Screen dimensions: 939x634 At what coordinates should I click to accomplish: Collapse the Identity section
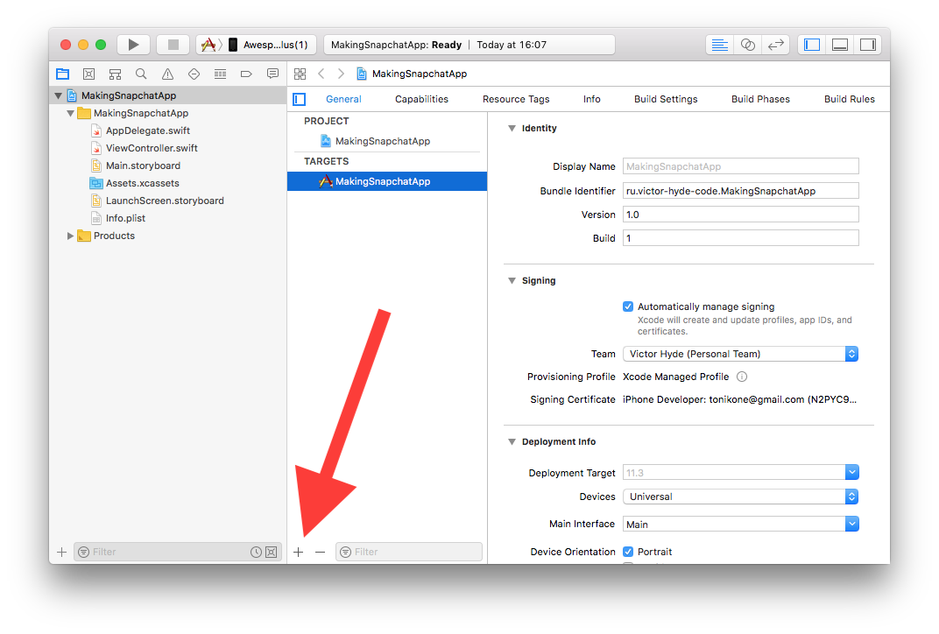click(x=512, y=128)
